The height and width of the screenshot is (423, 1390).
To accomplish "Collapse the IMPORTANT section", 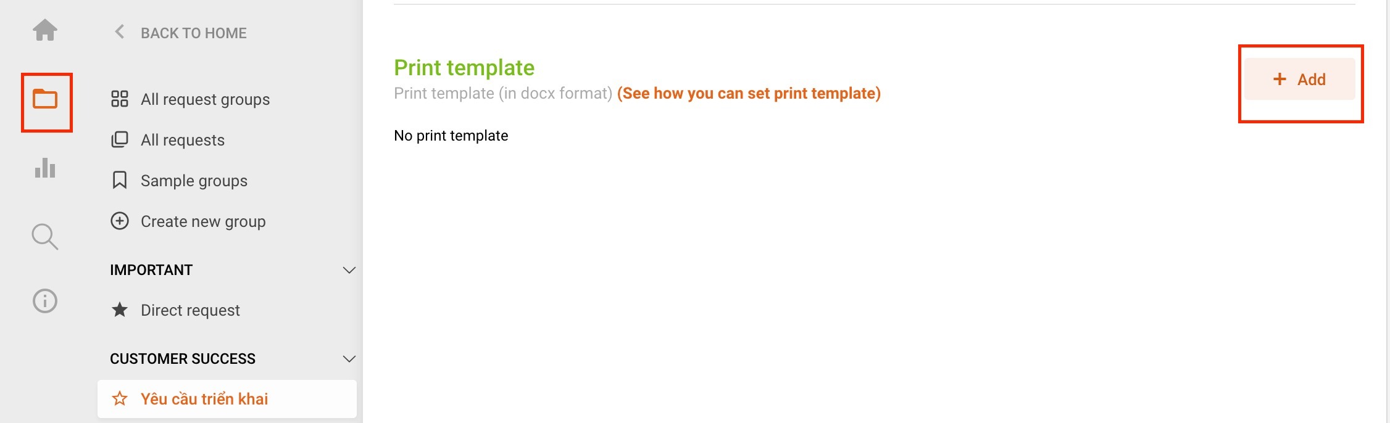I will click(349, 269).
